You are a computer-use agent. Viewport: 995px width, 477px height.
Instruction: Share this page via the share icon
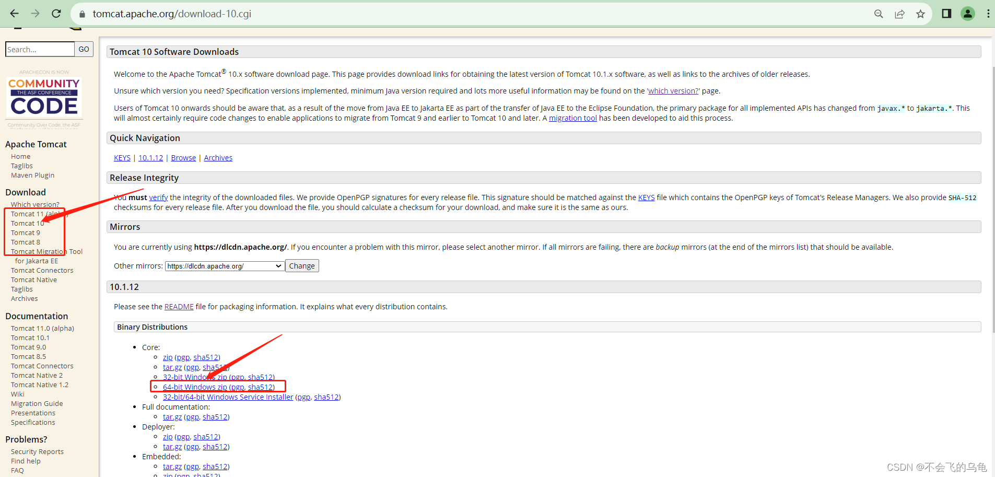click(x=899, y=14)
